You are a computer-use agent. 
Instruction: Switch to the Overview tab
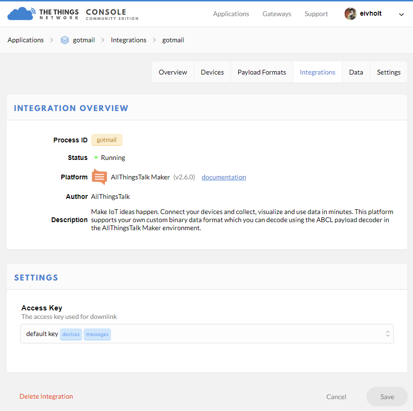[x=173, y=72]
